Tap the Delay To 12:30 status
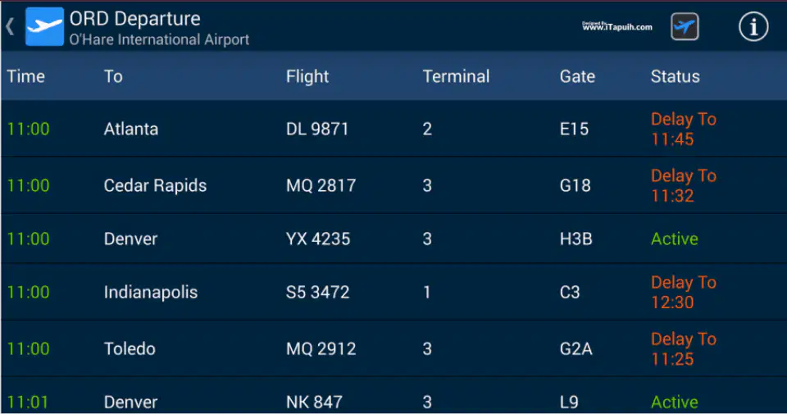 (683, 292)
